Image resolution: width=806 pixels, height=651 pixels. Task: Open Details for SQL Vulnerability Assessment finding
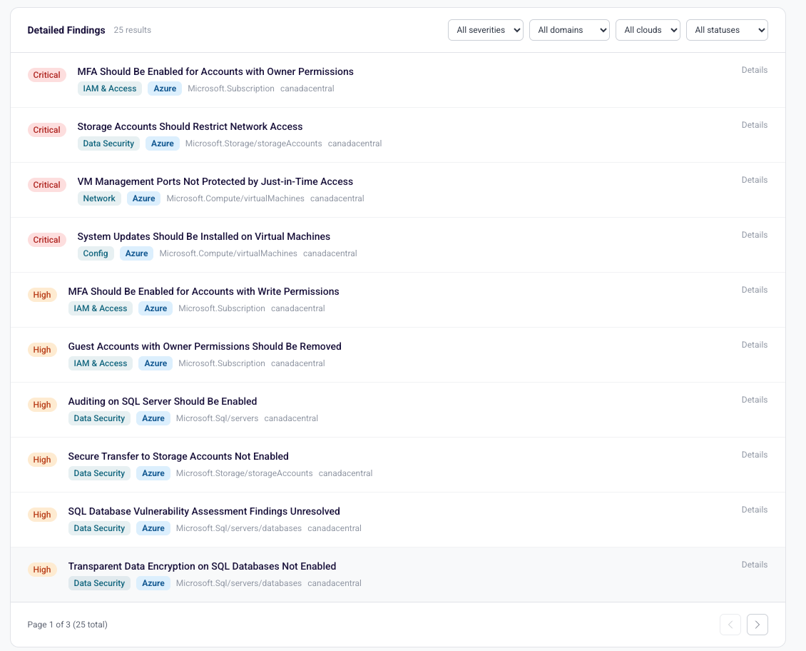754,510
